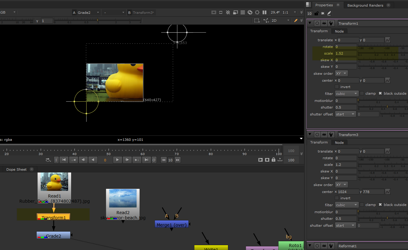Click the Transform3 scale slider
This screenshot has width=408, height=250.
pyautogui.click(x=383, y=165)
